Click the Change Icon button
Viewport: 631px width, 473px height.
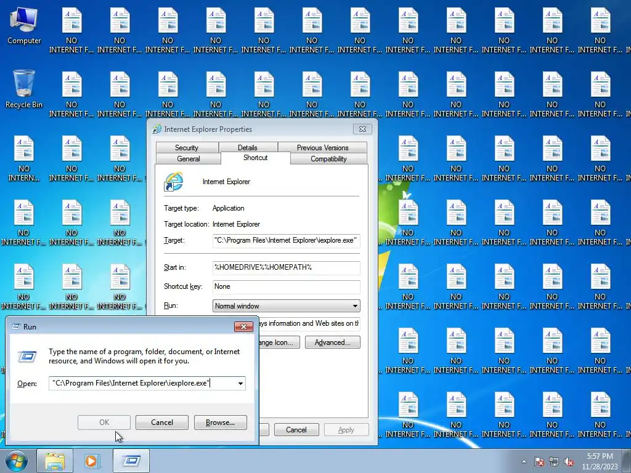click(x=279, y=342)
